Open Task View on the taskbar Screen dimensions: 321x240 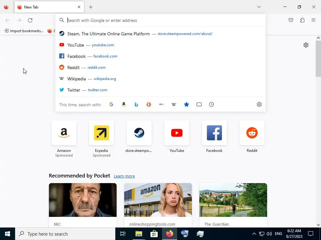[123, 234]
